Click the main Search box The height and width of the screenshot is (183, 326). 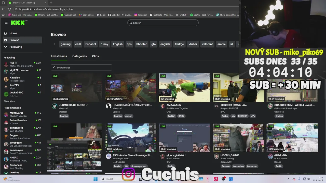163,23
